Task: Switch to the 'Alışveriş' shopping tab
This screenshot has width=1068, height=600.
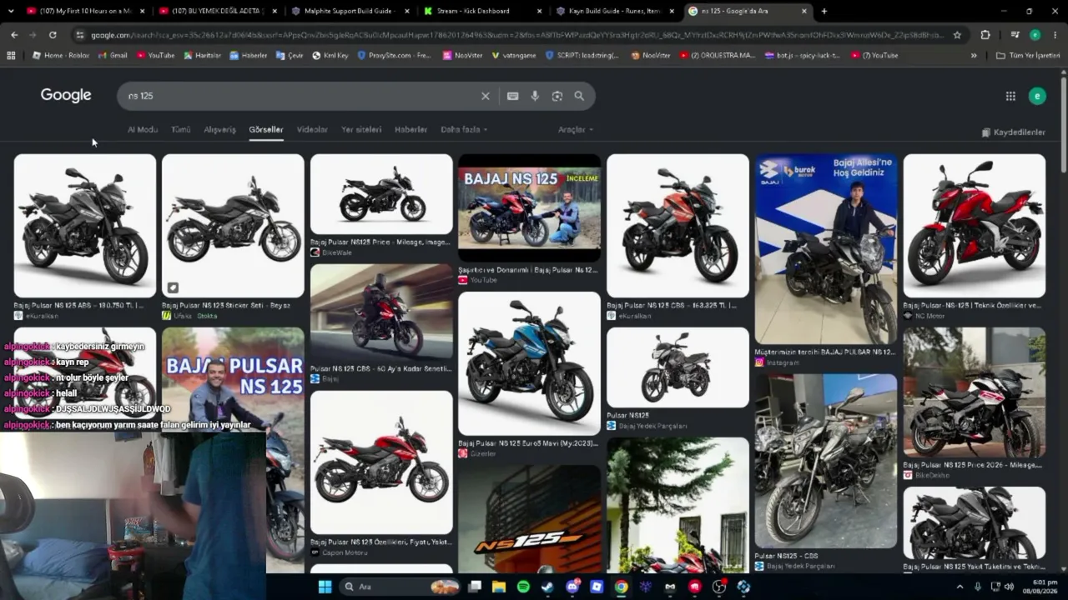Action: click(220, 130)
